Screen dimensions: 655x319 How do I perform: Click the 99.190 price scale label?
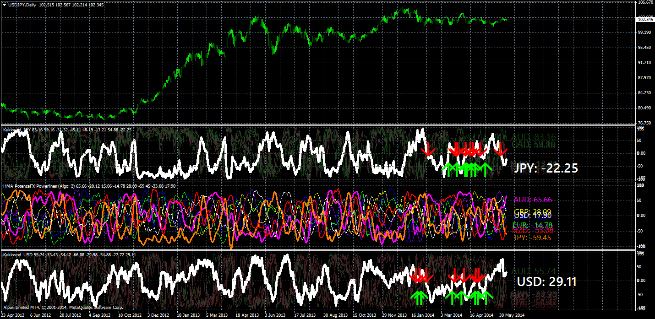tap(644, 32)
